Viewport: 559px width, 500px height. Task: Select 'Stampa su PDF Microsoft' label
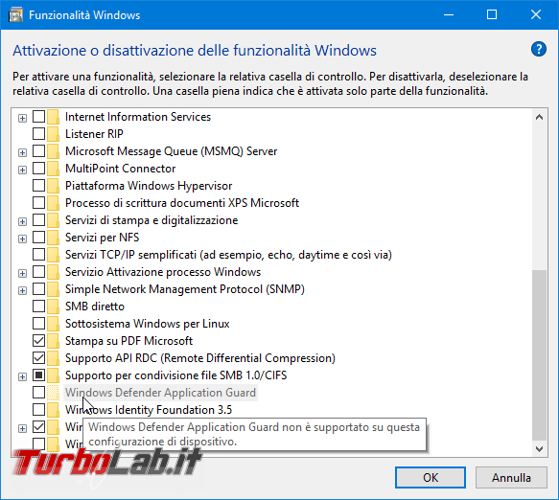[x=128, y=341]
